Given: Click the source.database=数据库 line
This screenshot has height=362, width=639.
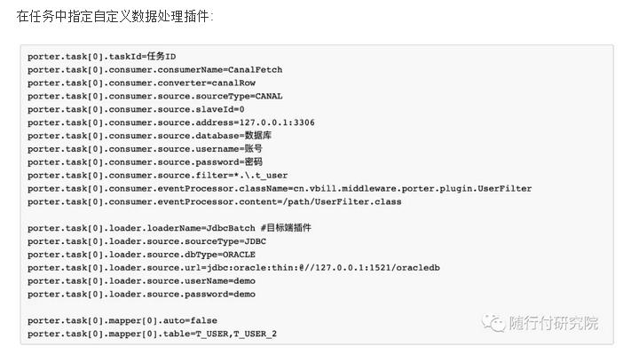Looking at the screenshot, I should pos(149,136).
